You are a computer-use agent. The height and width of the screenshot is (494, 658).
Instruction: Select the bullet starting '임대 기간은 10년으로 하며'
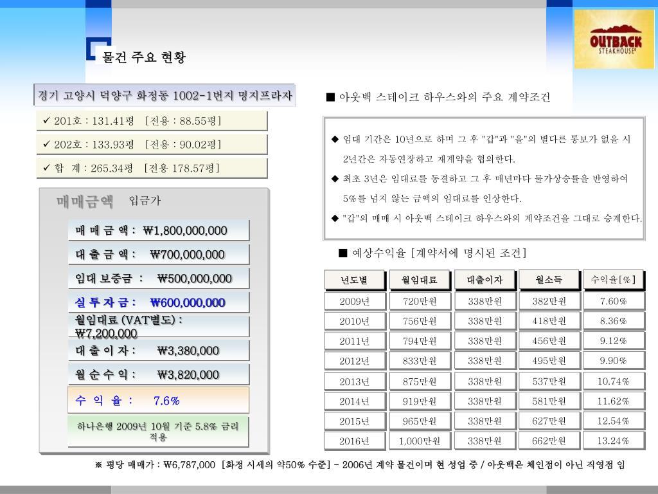pyautogui.click(x=481, y=149)
